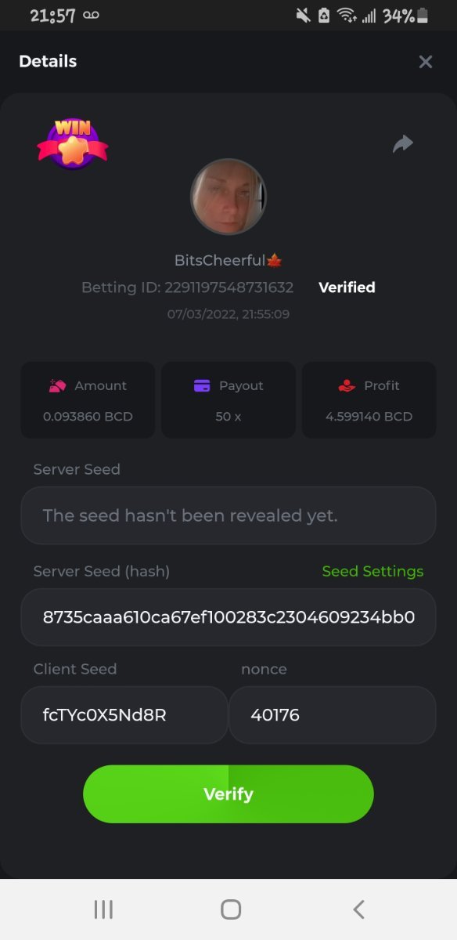Click the green Verify button
The height and width of the screenshot is (940, 457).
[228, 794]
